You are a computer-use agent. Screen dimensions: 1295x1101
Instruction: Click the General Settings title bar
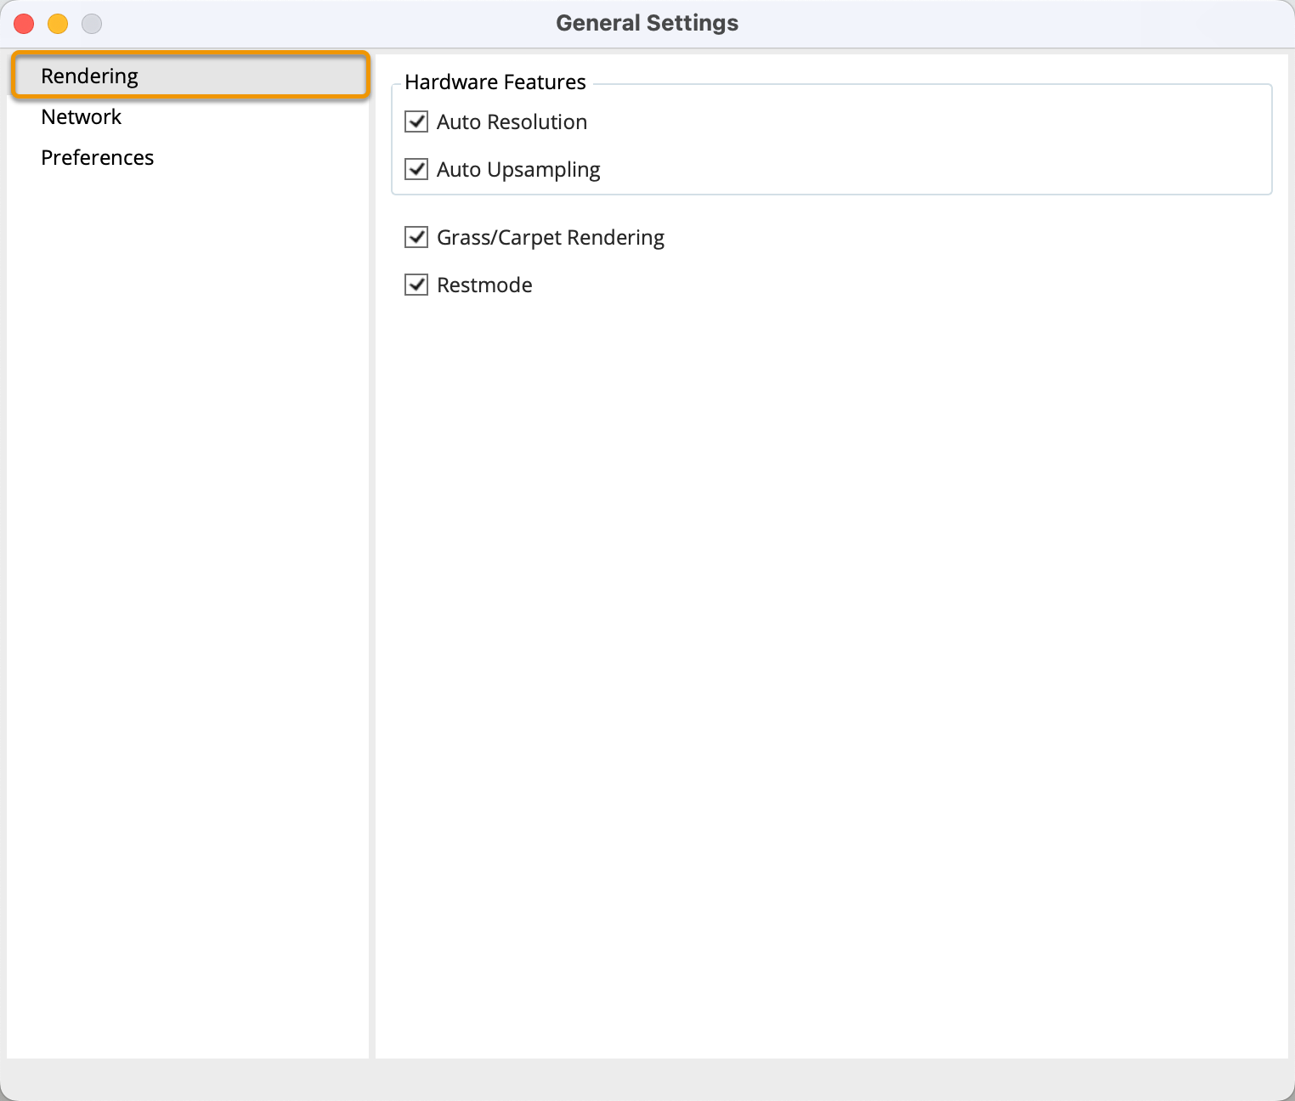[647, 22]
